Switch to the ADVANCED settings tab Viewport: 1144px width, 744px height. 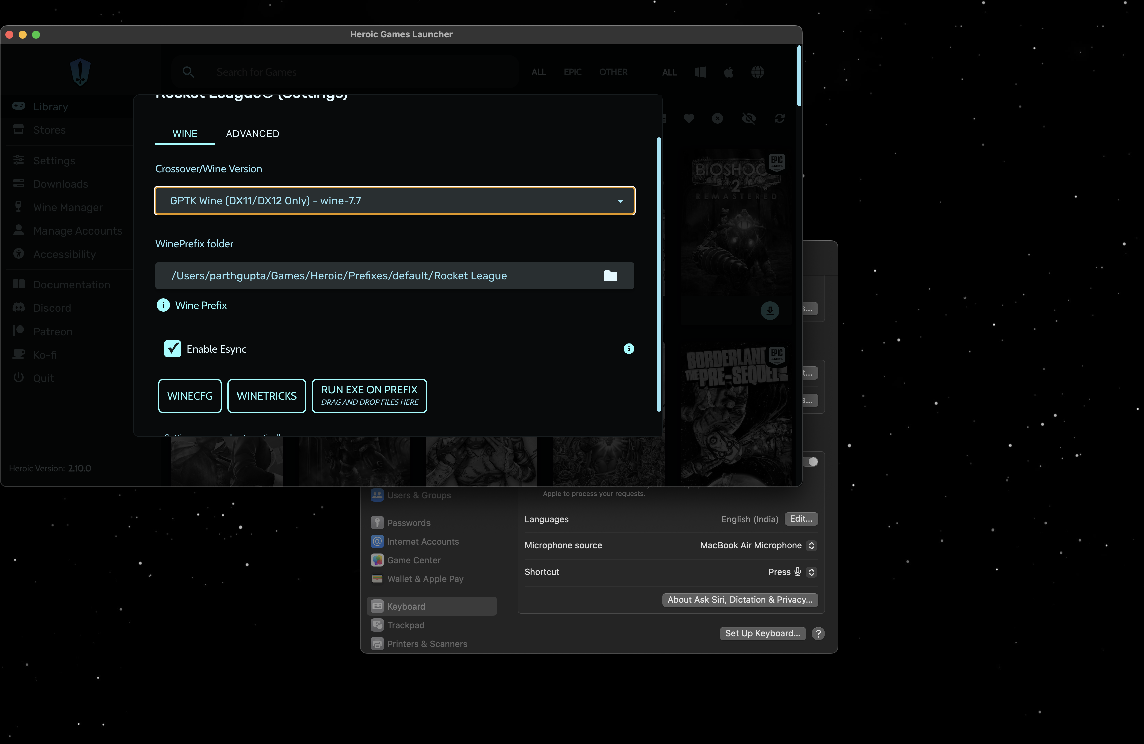point(253,133)
